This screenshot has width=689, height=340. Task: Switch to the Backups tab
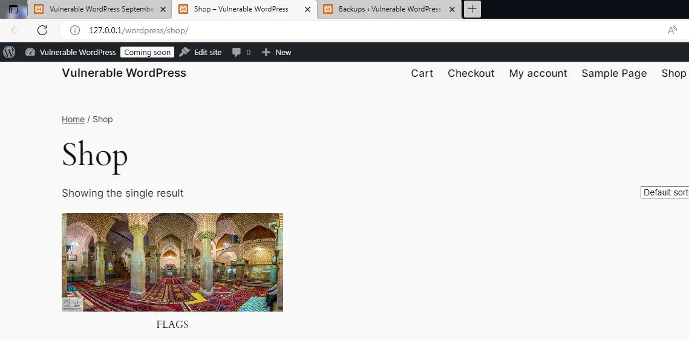pyautogui.click(x=389, y=9)
